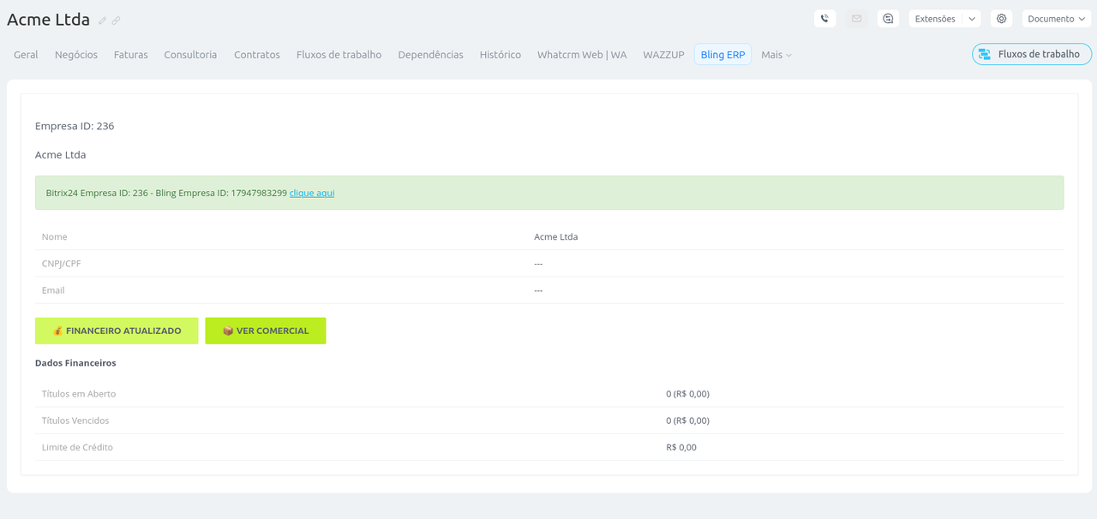Open the Negócios tab
This screenshot has height=519, width=1097.
coord(76,55)
